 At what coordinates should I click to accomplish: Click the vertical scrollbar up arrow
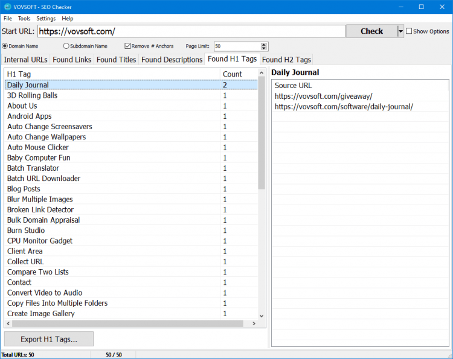click(262, 73)
